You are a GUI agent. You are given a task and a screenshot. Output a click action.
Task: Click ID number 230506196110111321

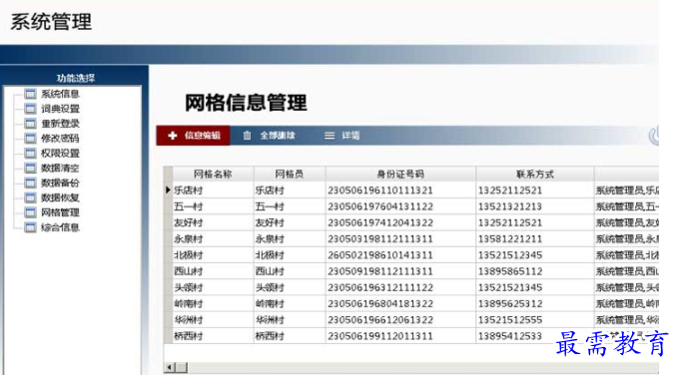click(380, 190)
